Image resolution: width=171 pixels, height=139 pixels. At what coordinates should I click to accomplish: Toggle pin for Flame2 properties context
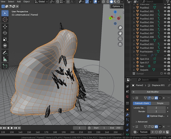[169, 85]
